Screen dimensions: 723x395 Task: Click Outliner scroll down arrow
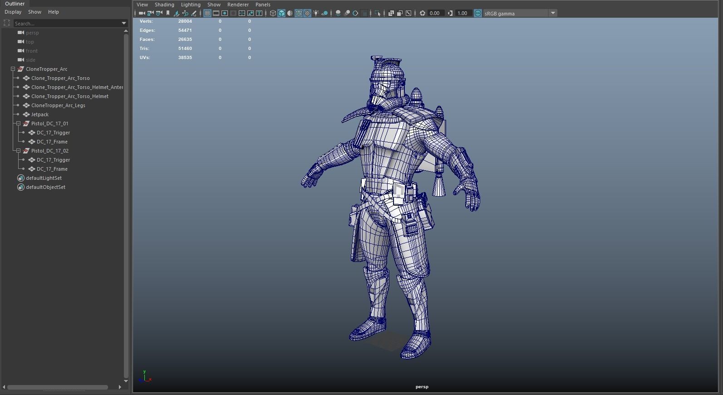coord(126,381)
